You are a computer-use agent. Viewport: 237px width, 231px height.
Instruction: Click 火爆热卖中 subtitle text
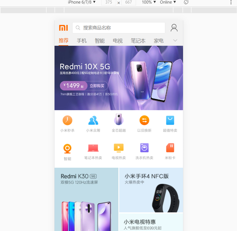pyautogui.click(x=134, y=182)
